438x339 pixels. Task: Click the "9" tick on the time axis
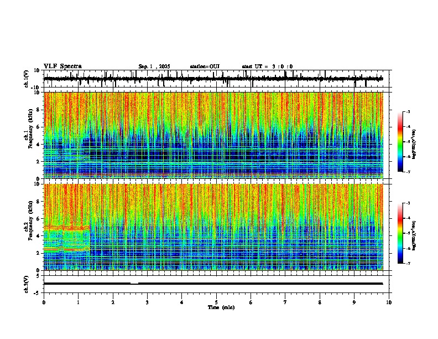coord(354,302)
